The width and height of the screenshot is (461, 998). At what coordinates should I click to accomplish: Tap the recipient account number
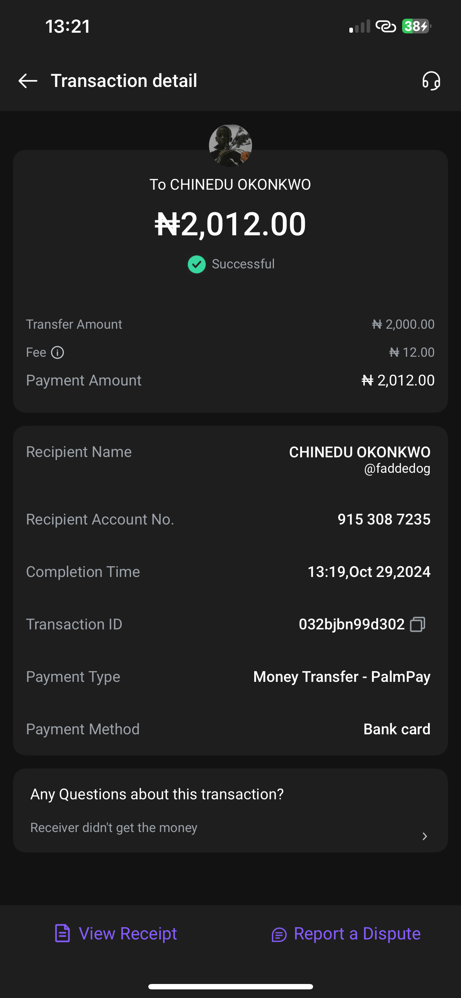[x=383, y=519]
